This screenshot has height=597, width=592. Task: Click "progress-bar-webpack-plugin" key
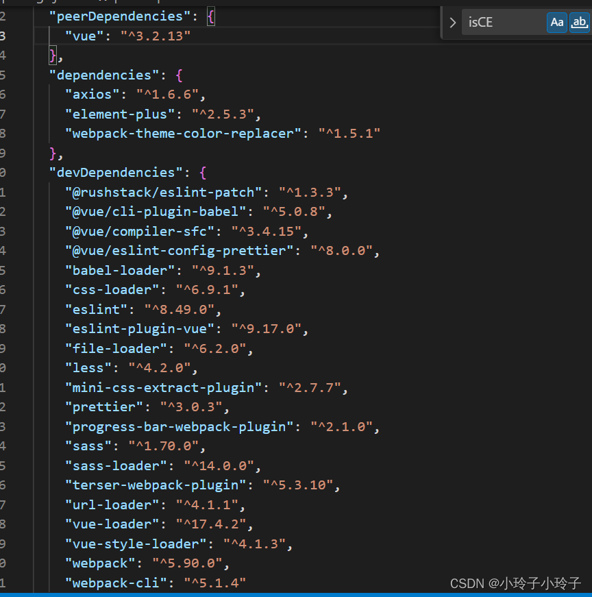(180, 427)
